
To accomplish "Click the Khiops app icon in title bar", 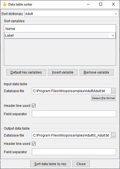I will tap(5, 4).
